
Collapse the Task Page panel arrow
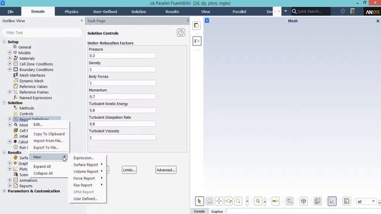click(188, 21)
